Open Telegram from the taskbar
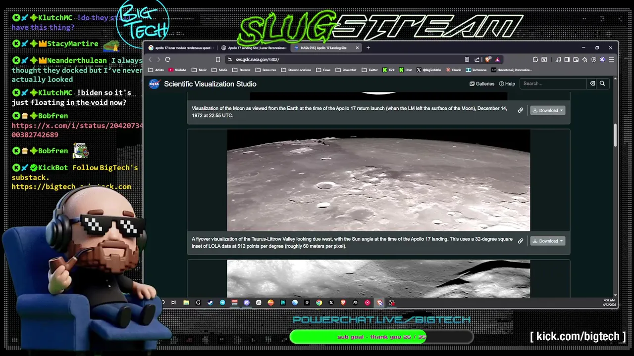Image resolution: width=634 pixels, height=356 pixels. 222,303
